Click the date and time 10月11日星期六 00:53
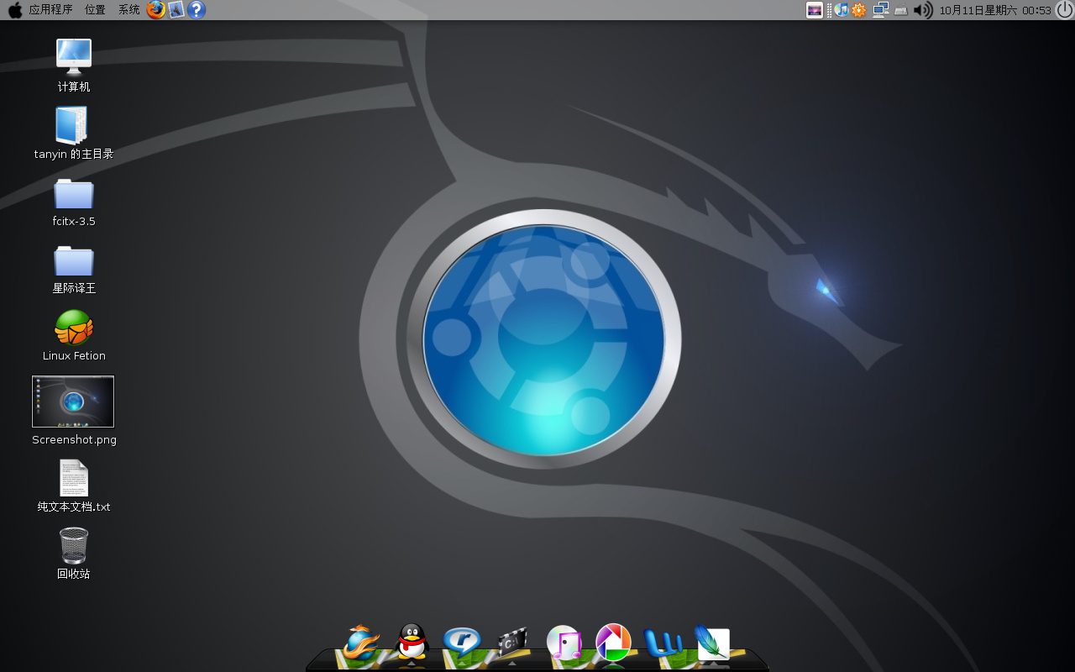This screenshot has width=1075, height=672. (x=995, y=10)
